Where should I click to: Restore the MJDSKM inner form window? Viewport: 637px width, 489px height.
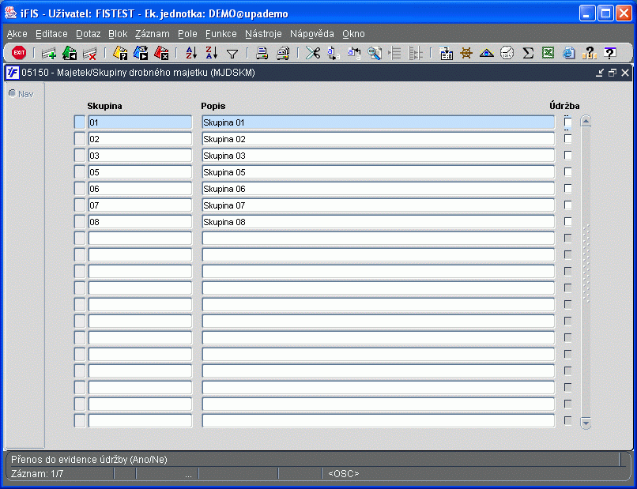[612, 73]
